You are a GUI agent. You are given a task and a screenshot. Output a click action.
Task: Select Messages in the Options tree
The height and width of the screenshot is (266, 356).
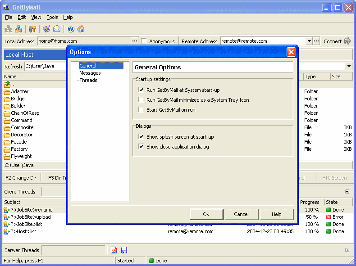[x=90, y=73]
